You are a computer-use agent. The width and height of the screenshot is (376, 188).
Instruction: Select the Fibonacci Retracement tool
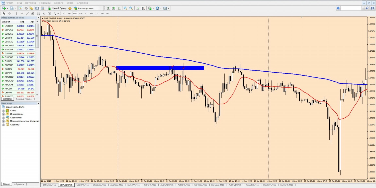tap(38, 14)
